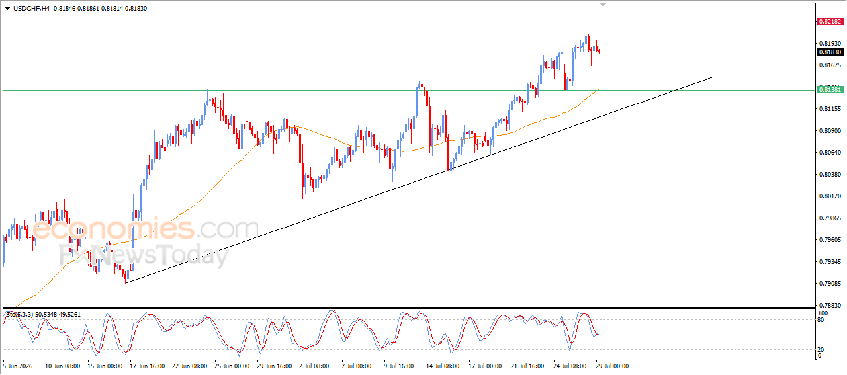
Task: Select the black ascending trendline
Action: pyautogui.click(x=419, y=180)
